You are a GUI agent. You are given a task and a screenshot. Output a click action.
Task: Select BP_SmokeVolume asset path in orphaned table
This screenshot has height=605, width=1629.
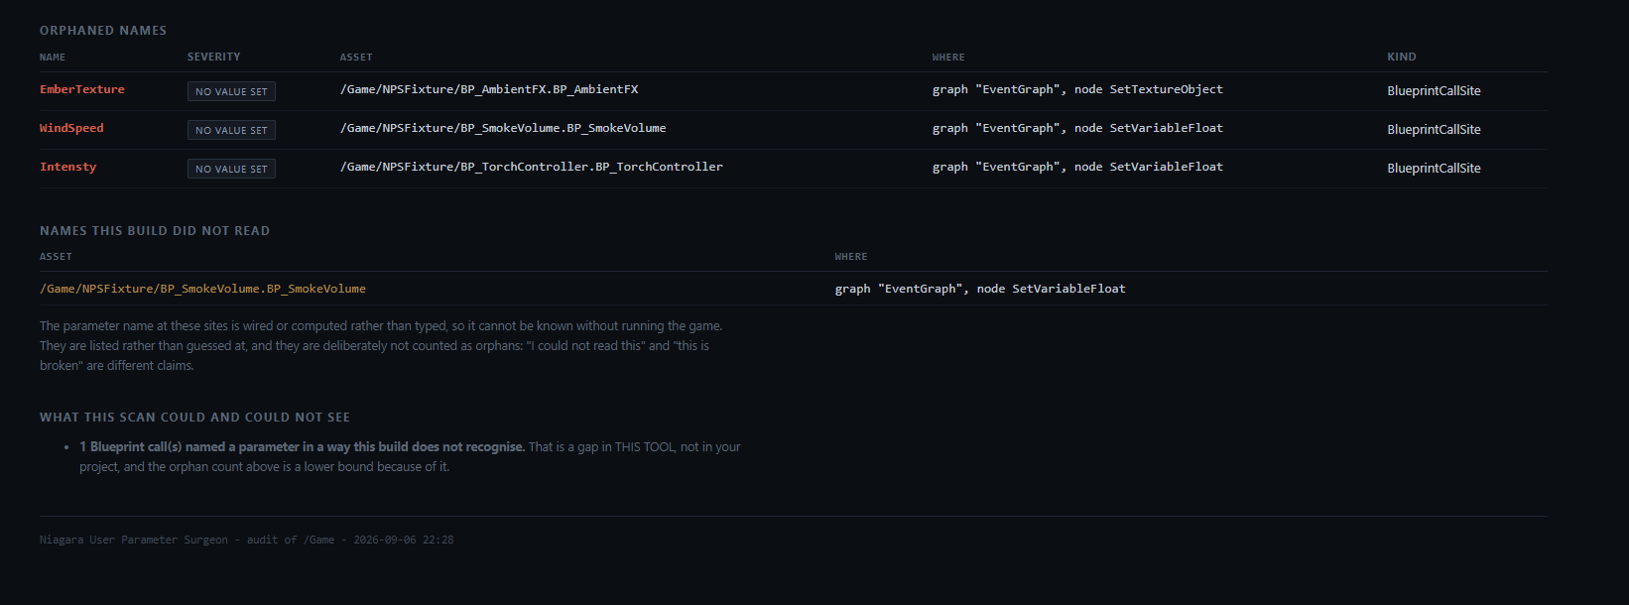point(503,128)
